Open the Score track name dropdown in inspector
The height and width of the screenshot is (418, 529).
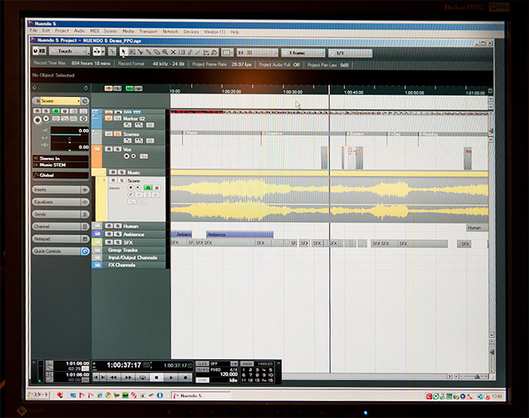click(x=60, y=101)
